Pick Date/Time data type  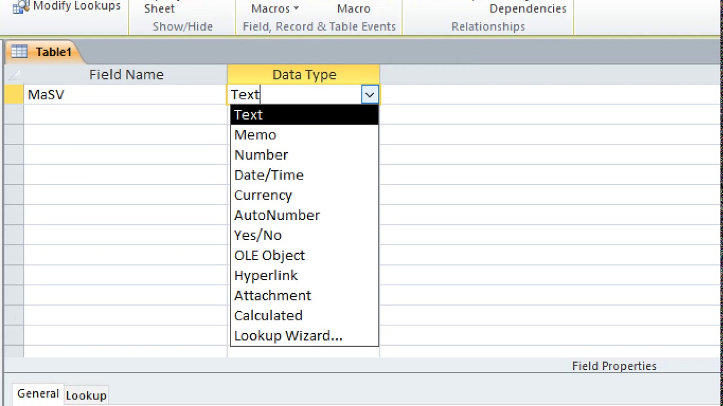tap(304, 175)
